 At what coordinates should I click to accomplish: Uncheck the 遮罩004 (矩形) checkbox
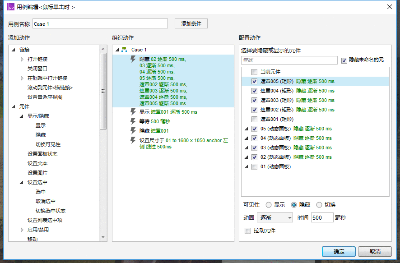pos(254,91)
